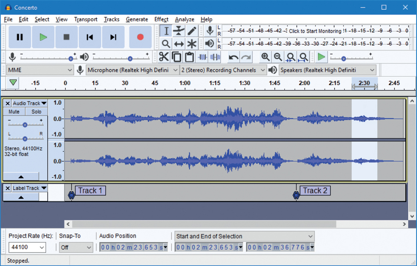Close the Label Track with its X
417x266 pixels.
point(8,188)
